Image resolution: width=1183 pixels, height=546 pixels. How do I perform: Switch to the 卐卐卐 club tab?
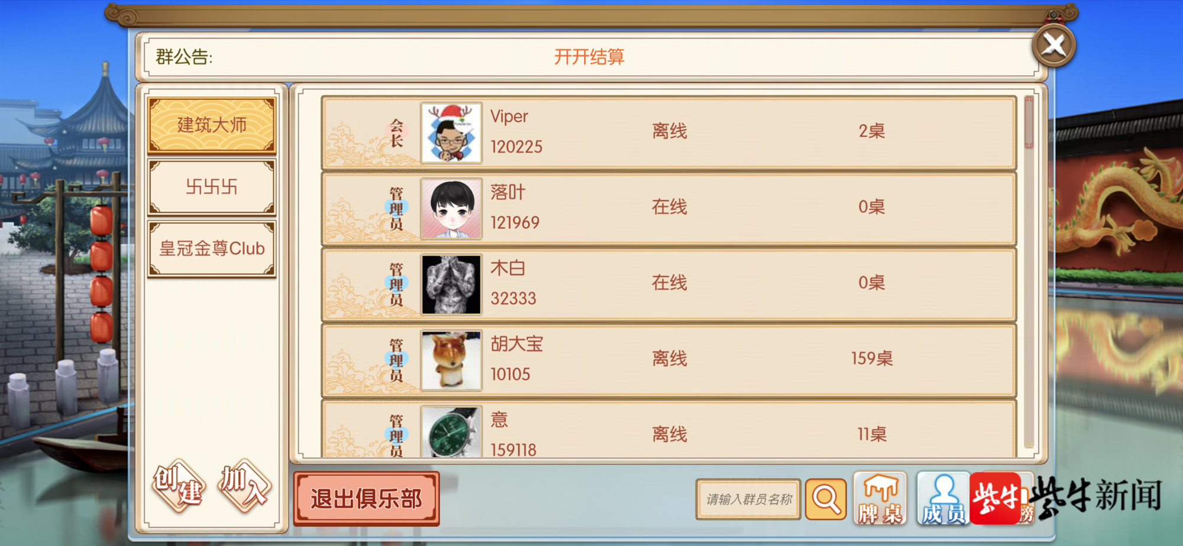212,187
